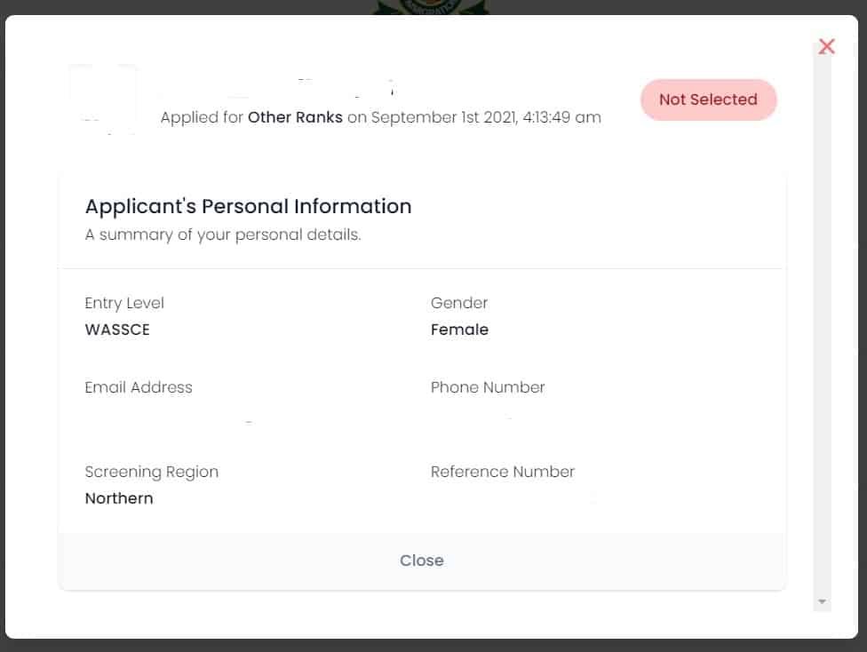Select the personal details summary subtitle
867x652 pixels.
click(x=223, y=235)
